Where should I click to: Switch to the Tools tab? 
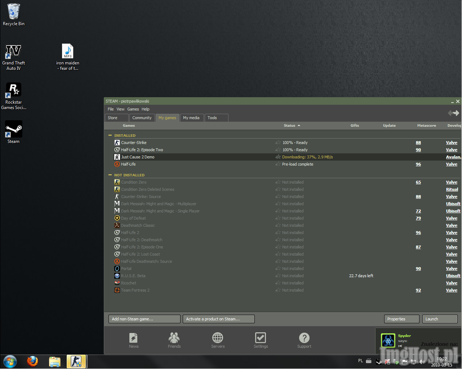[x=216, y=118]
